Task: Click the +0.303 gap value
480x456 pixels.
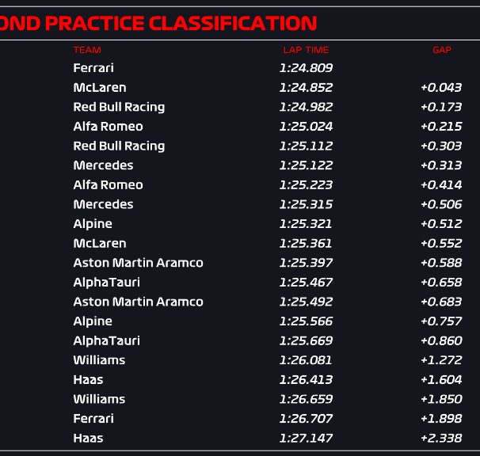Action: (x=441, y=146)
